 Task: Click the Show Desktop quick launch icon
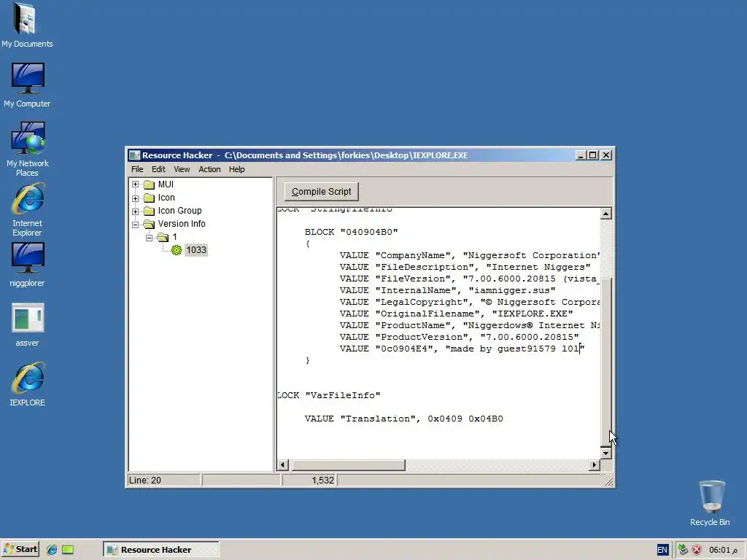pyautogui.click(x=68, y=550)
